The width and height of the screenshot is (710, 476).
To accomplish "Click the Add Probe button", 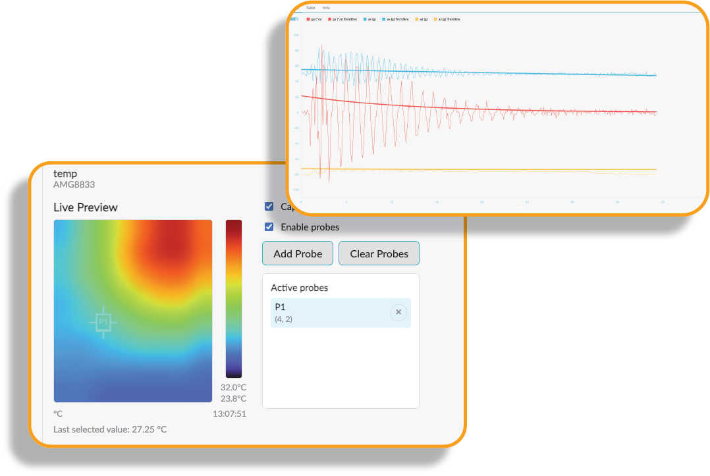I will (x=297, y=253).
